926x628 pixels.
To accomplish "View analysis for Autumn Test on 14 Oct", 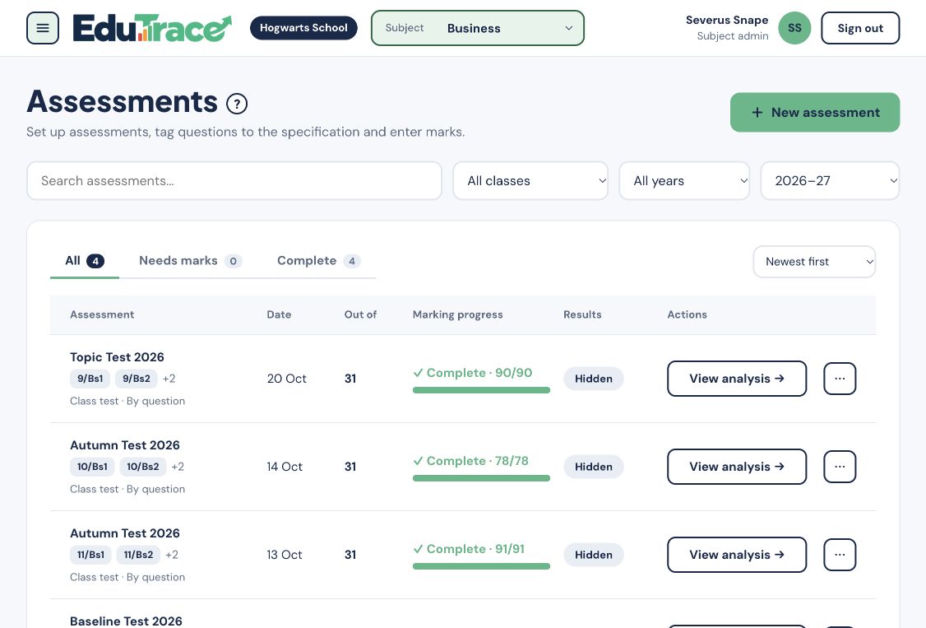I will point(736,467).
